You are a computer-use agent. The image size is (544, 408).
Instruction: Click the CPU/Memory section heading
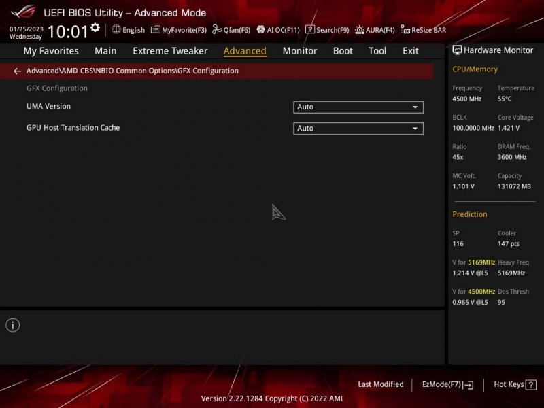coord(475,69)
